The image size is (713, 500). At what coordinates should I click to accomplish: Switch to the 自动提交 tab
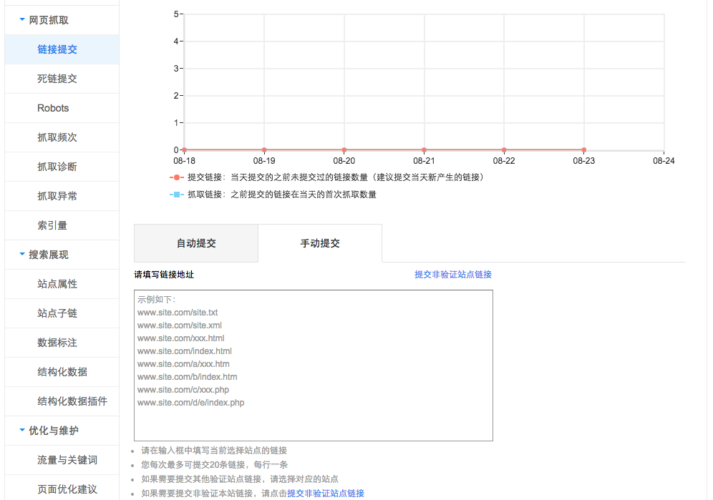coord(196,243)
